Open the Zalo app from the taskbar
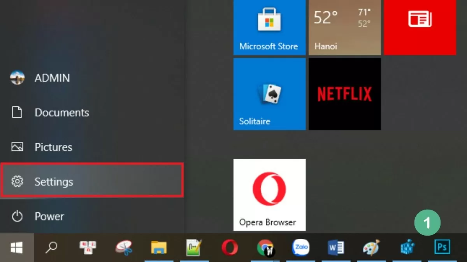The height and width of the screenshot is (262, 467). 300,247
